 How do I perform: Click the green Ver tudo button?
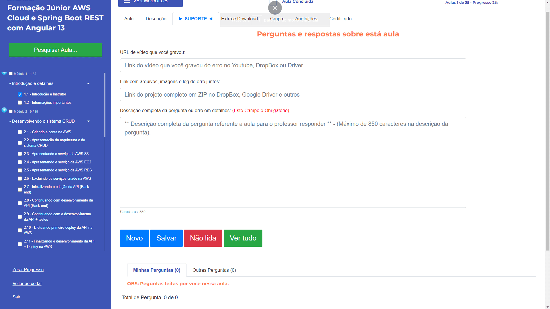pyautogui.click(x=243, y=238)
